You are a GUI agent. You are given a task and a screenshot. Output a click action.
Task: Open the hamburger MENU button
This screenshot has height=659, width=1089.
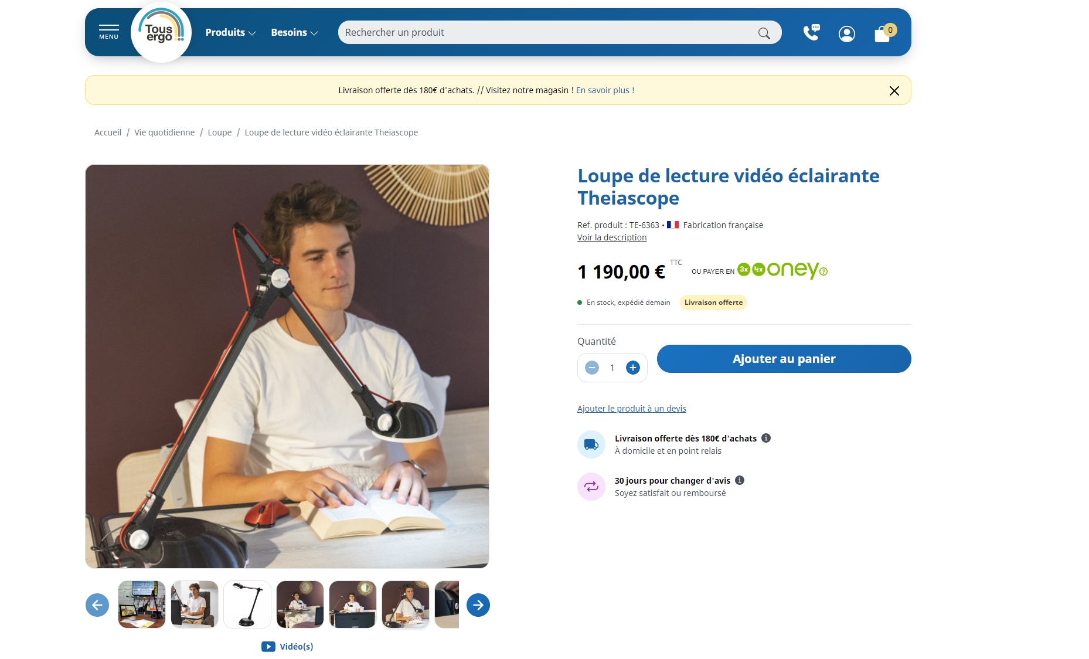coord(108,32)
